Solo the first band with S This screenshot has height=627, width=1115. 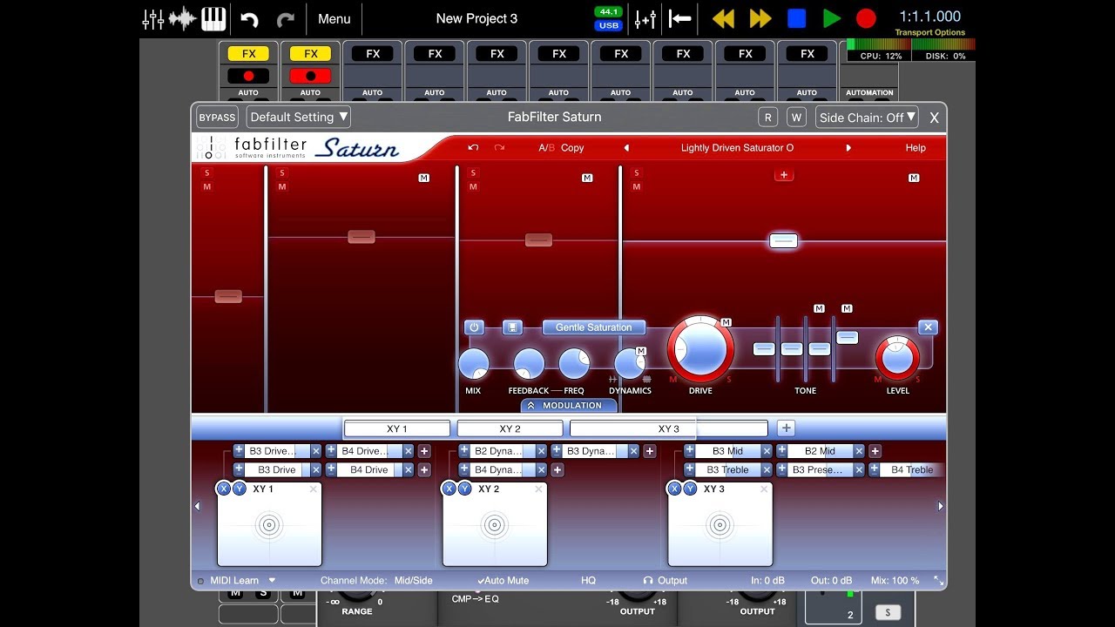[x=206, y=172]
